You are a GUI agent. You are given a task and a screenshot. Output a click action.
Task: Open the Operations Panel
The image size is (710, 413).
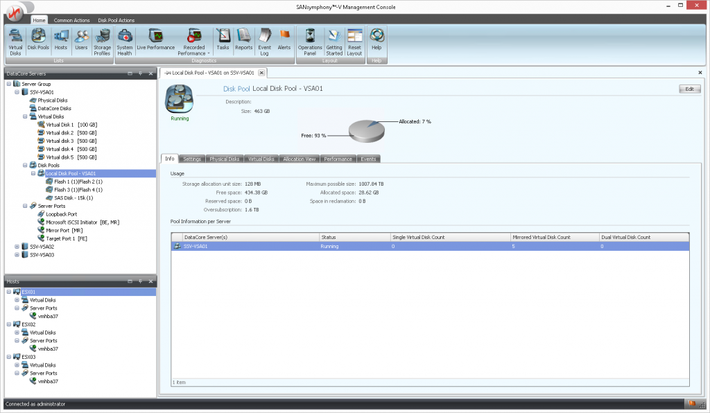click(x=310, y=40)
